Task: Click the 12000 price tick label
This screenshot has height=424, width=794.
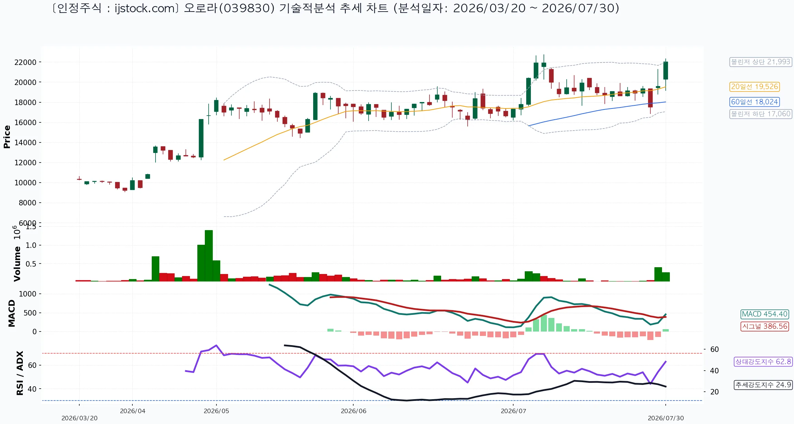Action: [25, 163]
